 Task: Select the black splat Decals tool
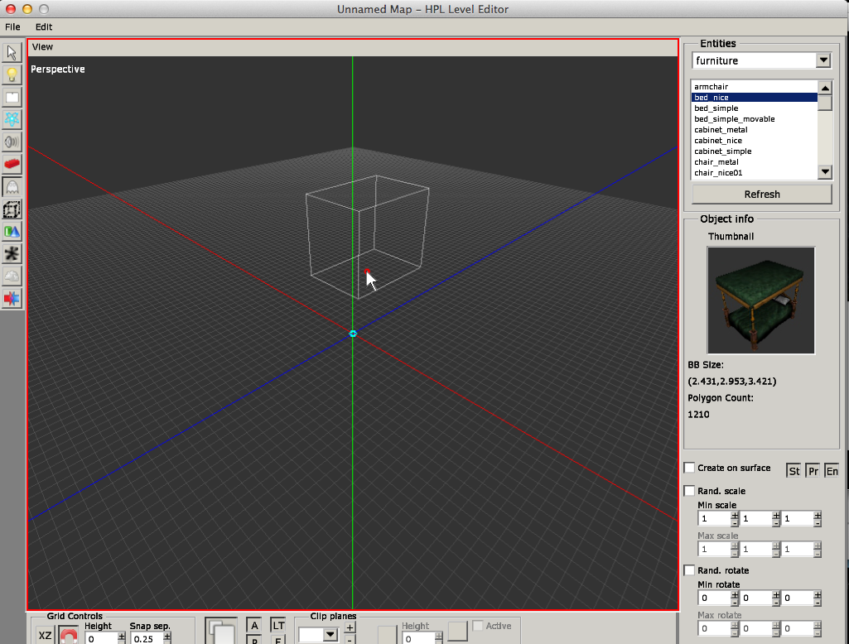[12, 254]
